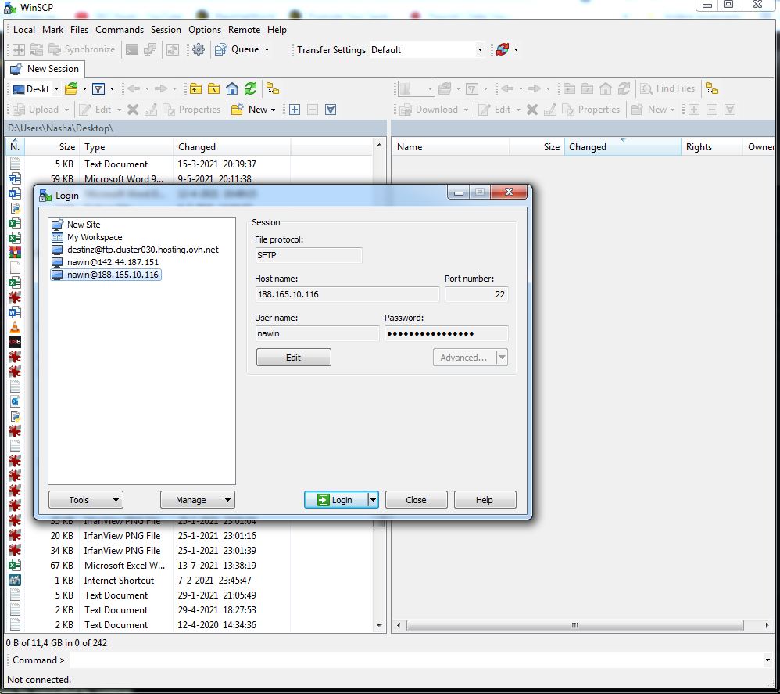Click local panel select files plus icon
The image size is (780, 694).
click(x=295, y=110)
